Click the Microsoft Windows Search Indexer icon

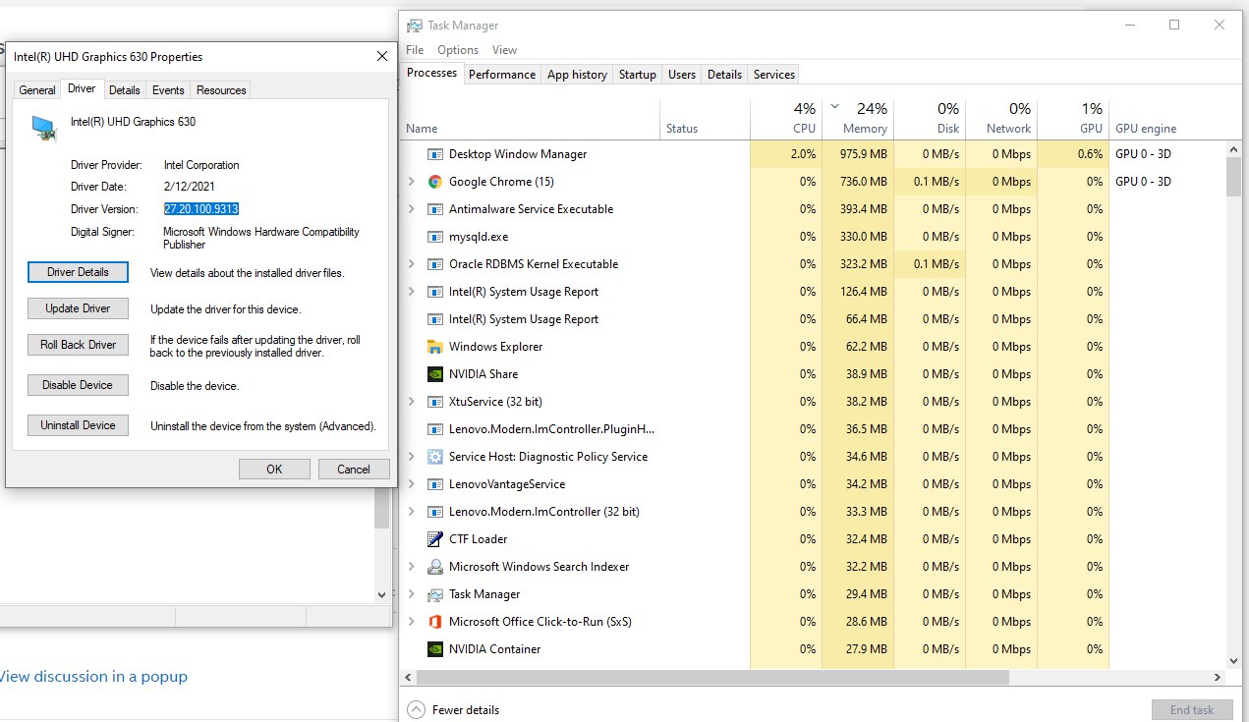[x=435, y=567]
